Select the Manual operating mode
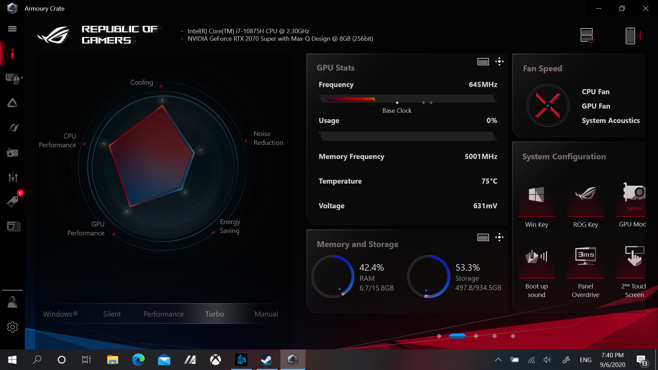658x370 pixels. 266,314
